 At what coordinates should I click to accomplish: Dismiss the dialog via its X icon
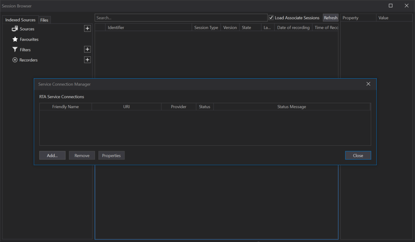coord(368,84)
